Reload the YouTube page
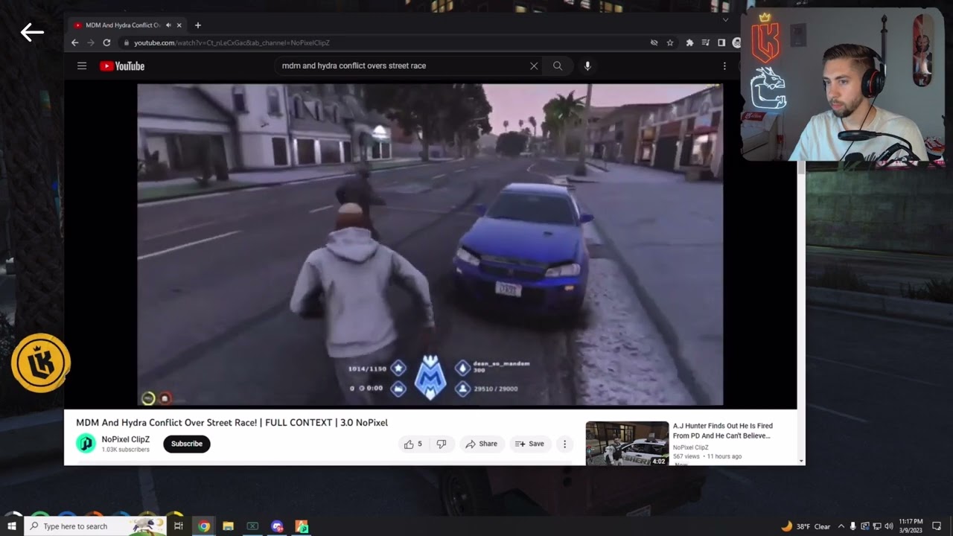 click(x=106, y=42)
